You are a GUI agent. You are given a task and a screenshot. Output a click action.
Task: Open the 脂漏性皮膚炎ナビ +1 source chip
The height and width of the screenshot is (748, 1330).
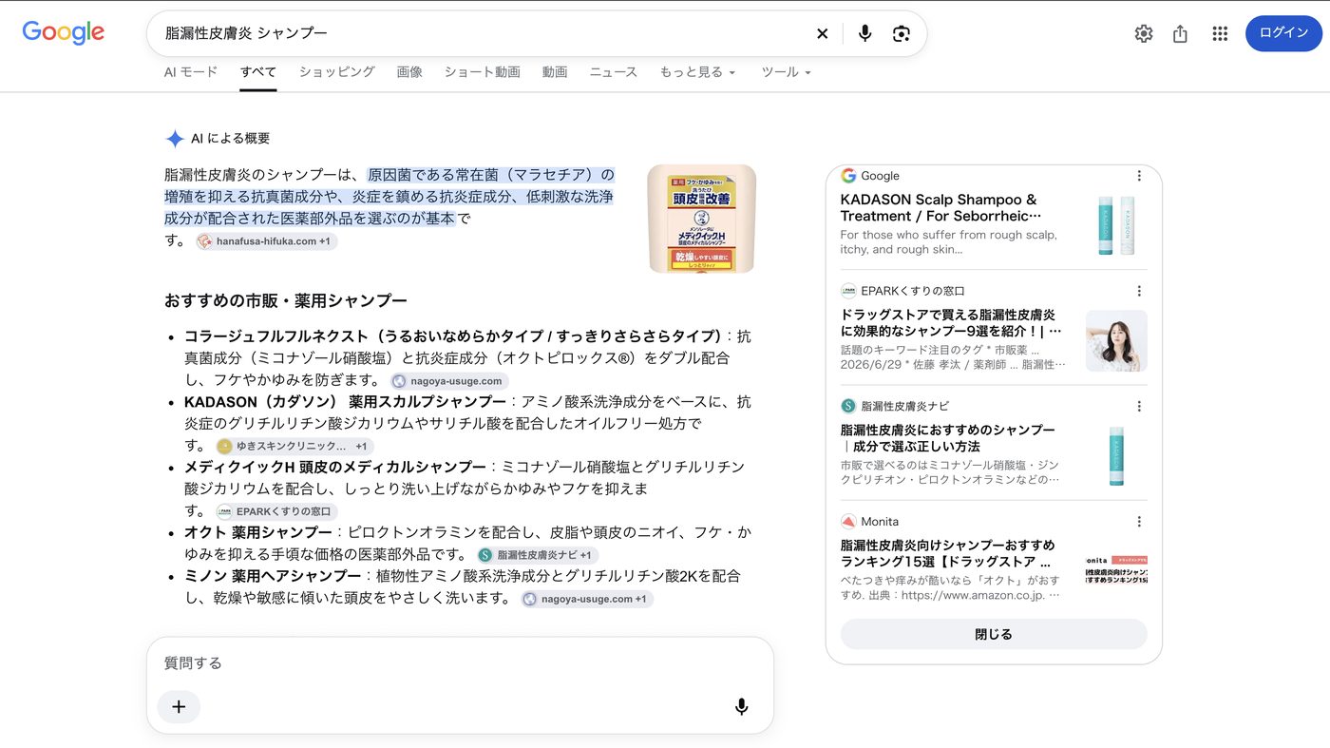point(538,555)
